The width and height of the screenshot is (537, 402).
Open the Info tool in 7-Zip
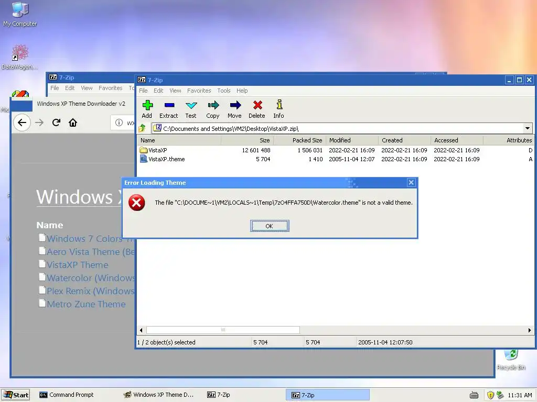pos(279,104)
